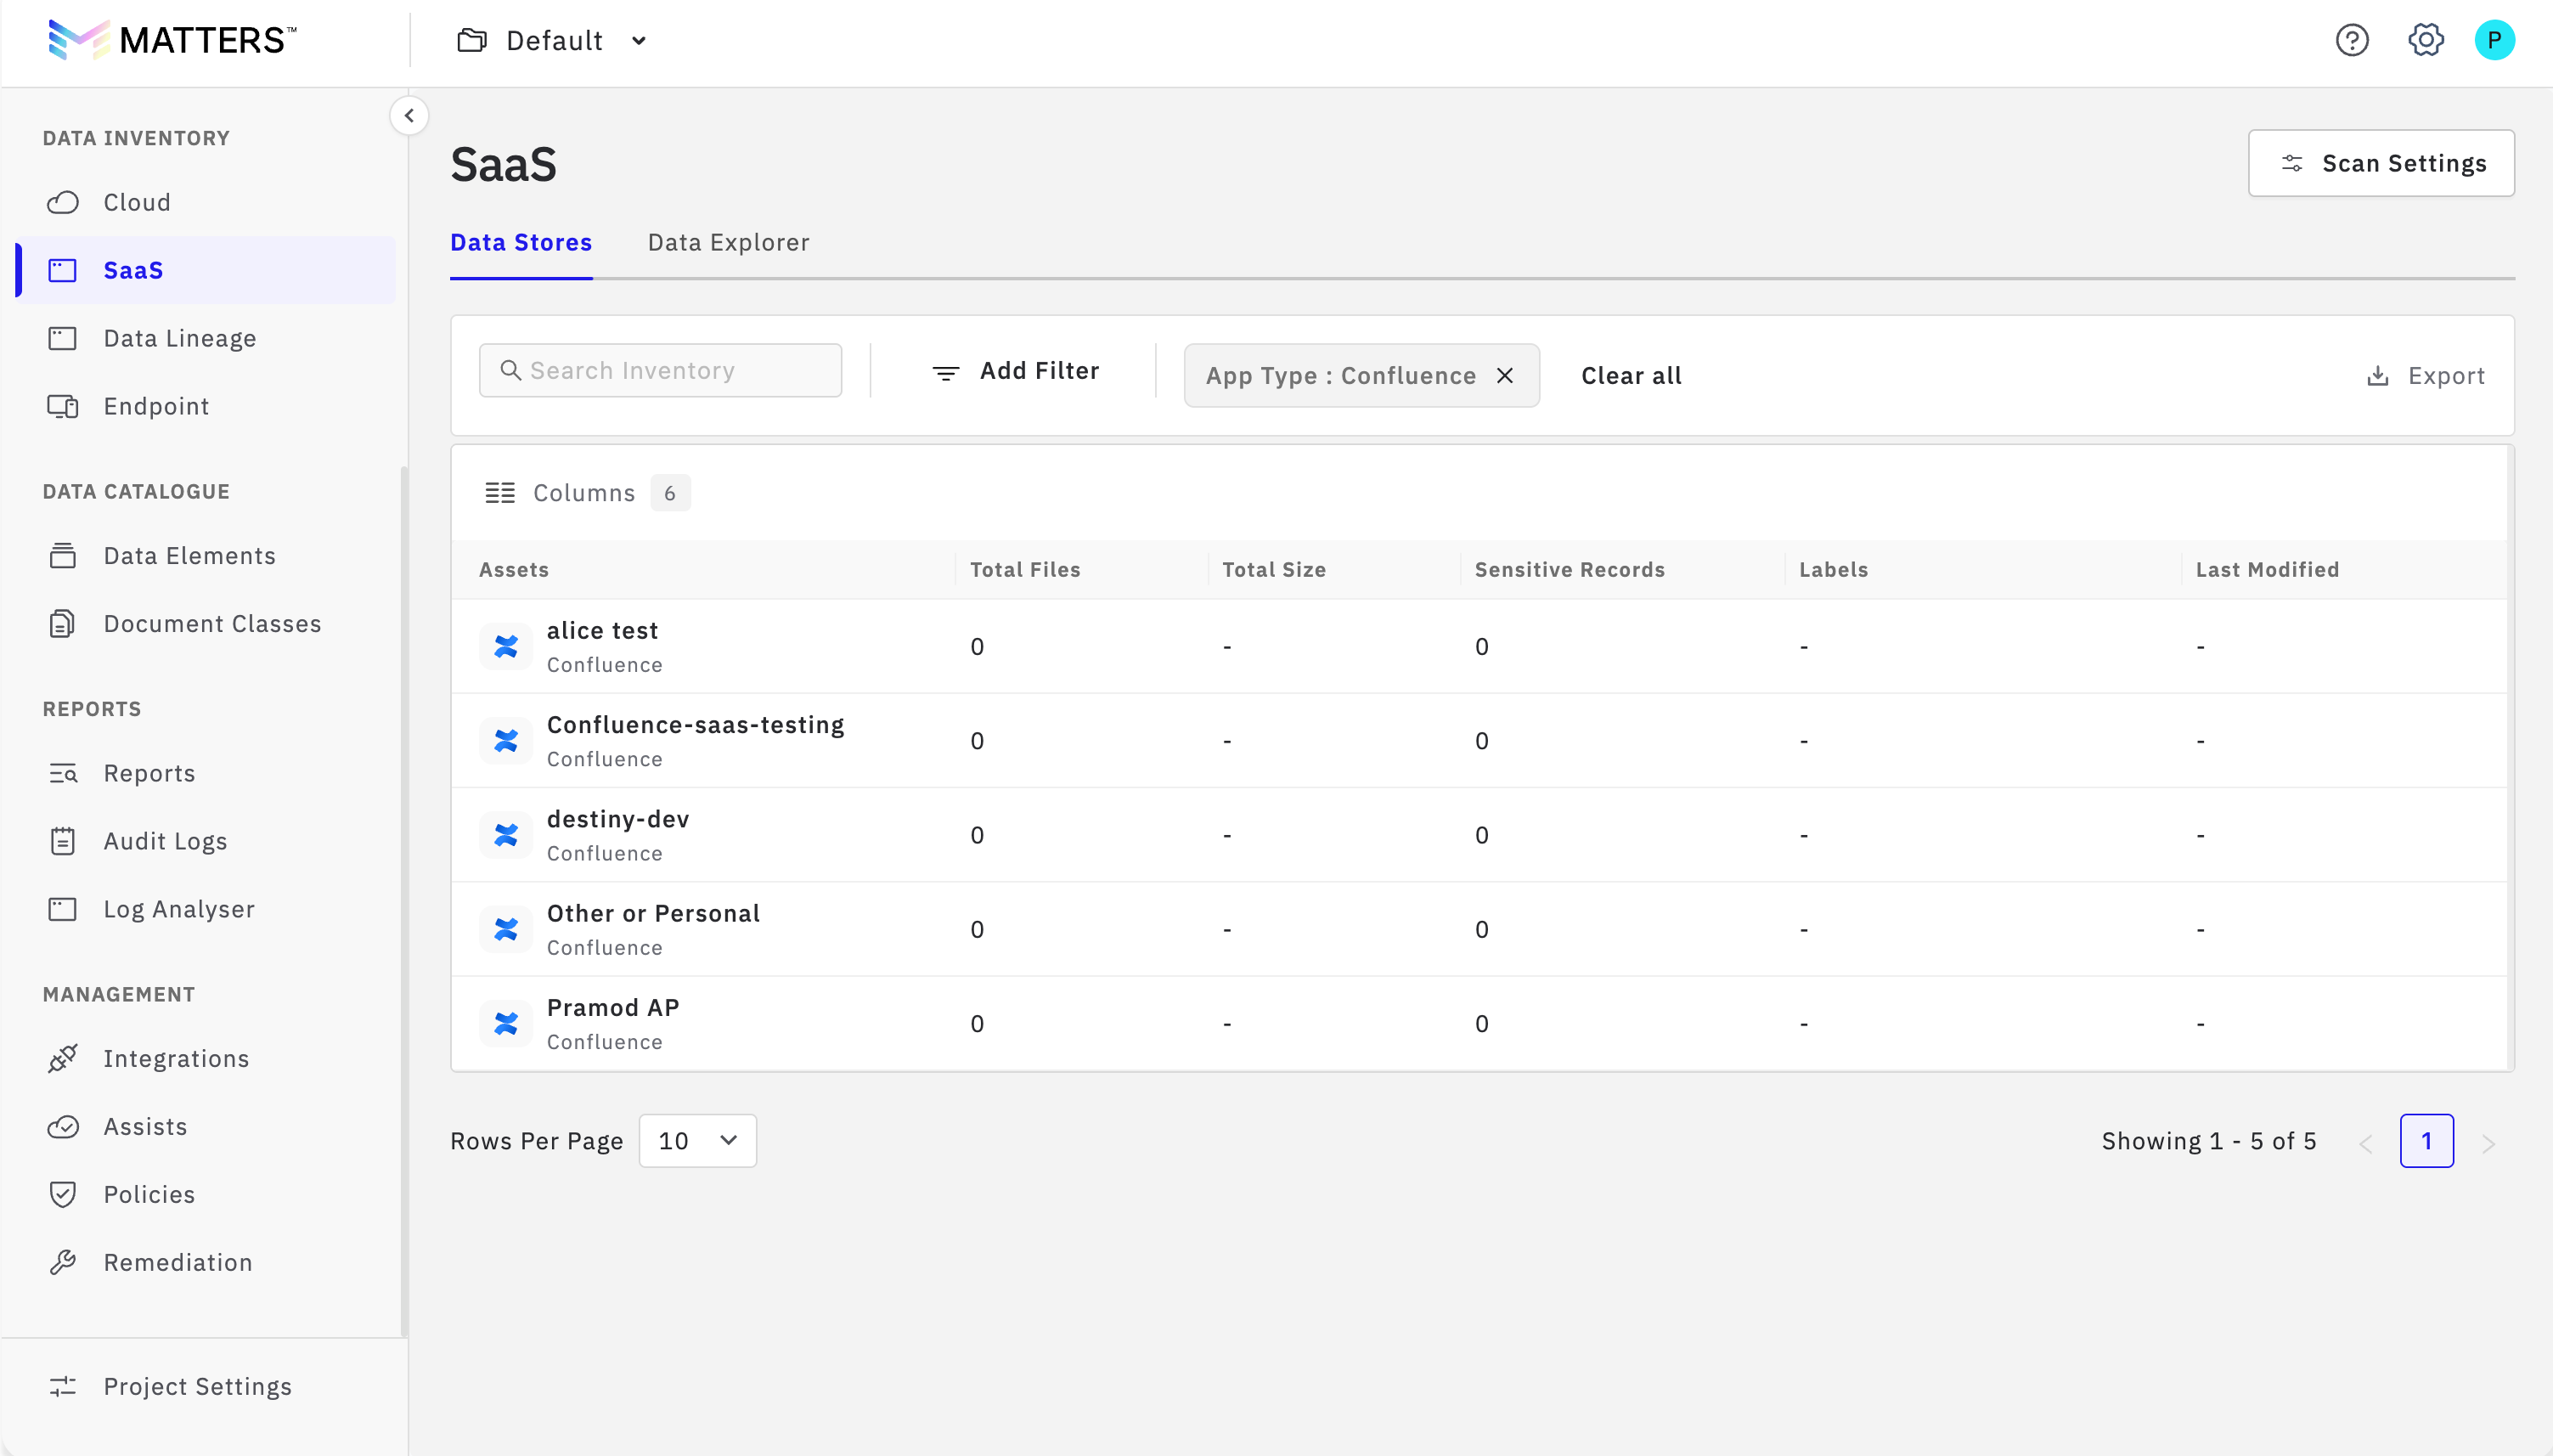Open the help question mark icon
Viewport: 2553px width, 1456px height.
coord(2352,40)
